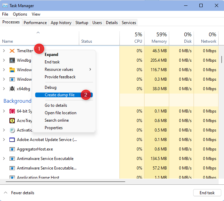Open the Options menu
224x201 pixels.
click(20, 14)
